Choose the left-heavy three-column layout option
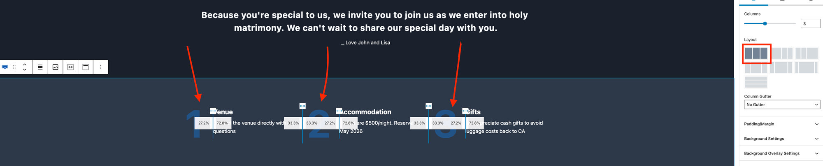Image resolution: width=823 pixels, height=166 pixels. [781, 53]
